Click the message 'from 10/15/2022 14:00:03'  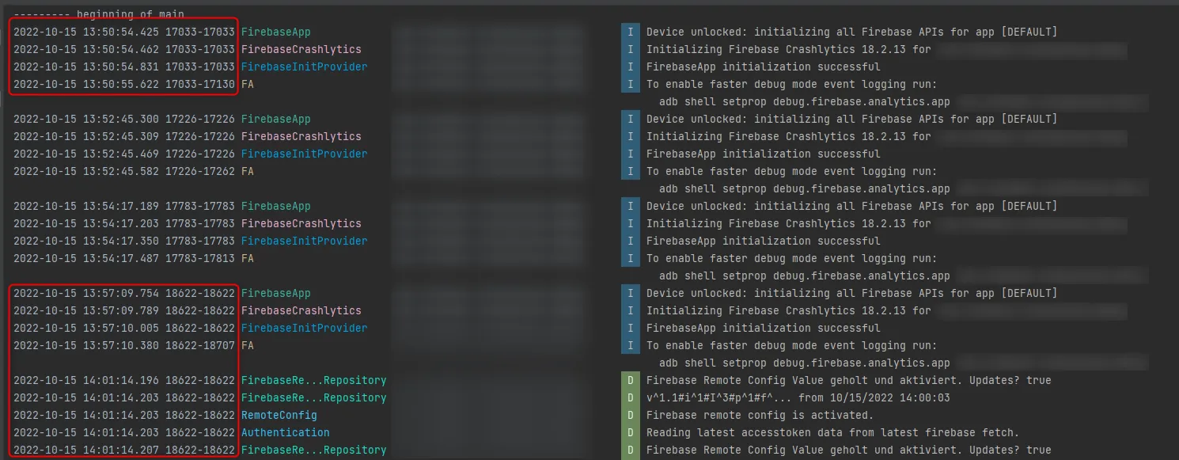798,398
